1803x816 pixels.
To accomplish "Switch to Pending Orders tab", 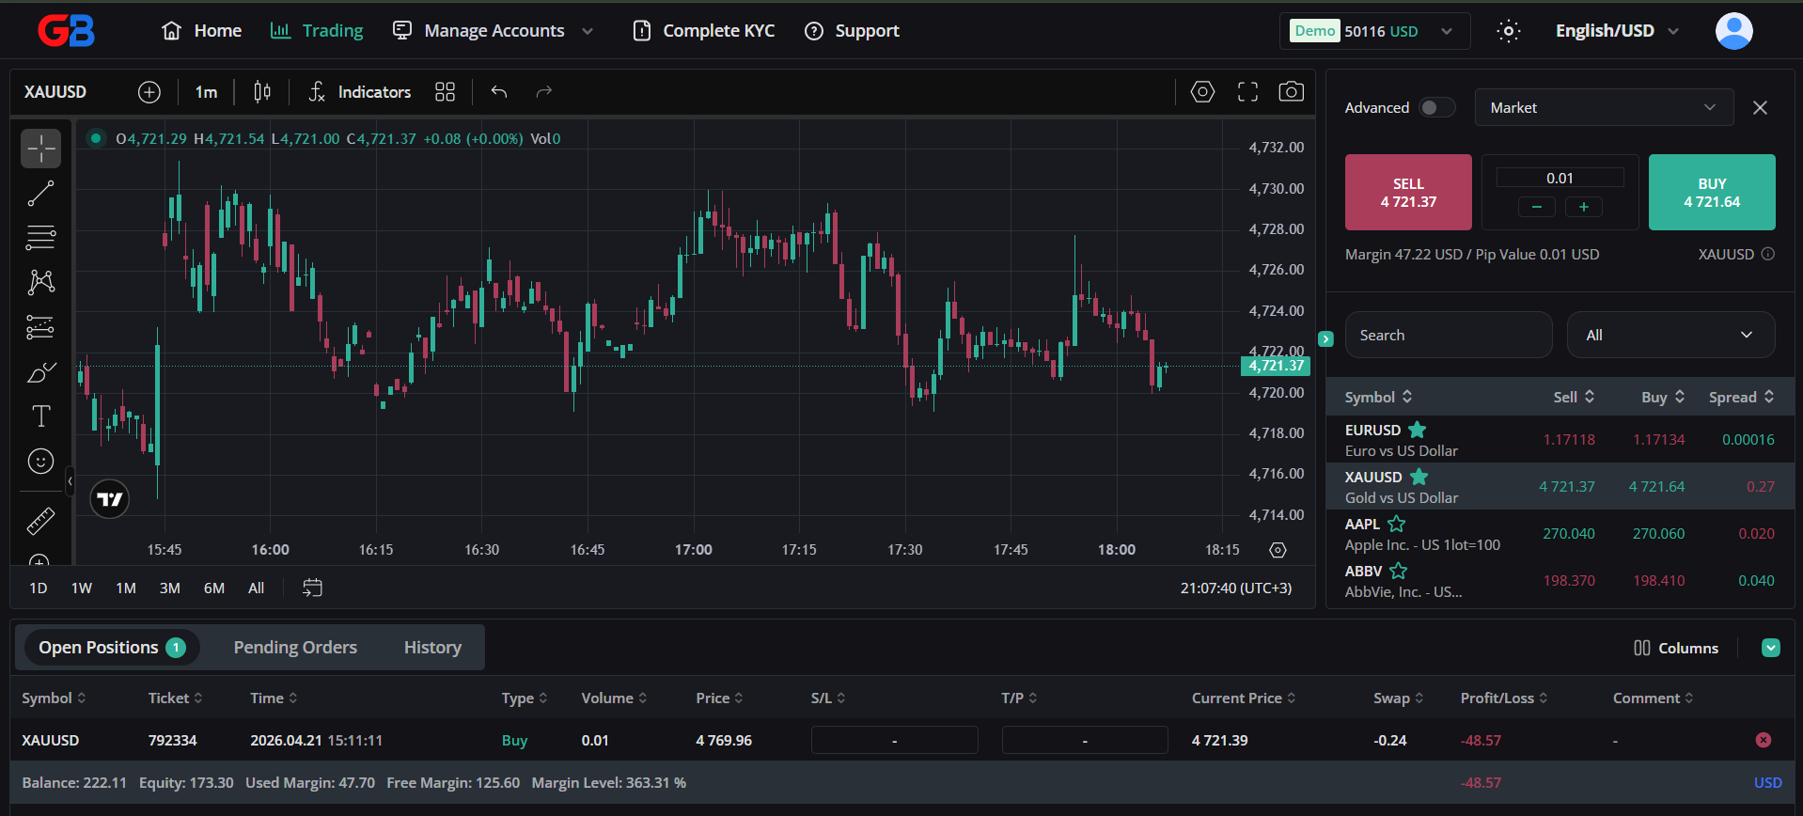I will coord(295,648).
